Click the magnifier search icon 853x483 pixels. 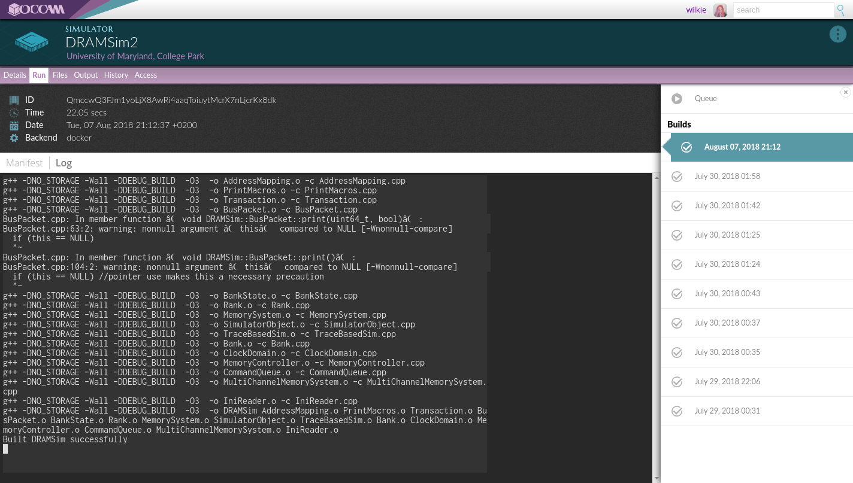click(841, 10)
